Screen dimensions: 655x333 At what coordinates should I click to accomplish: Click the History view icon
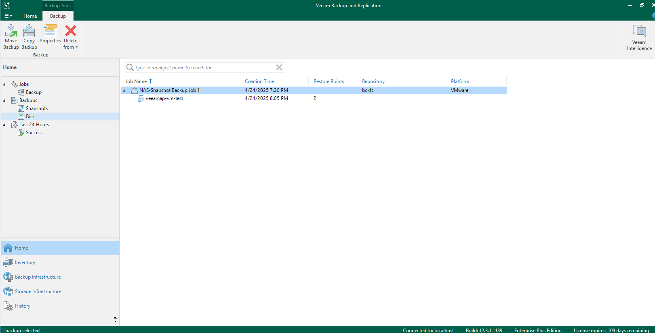(x=8, y=306)
